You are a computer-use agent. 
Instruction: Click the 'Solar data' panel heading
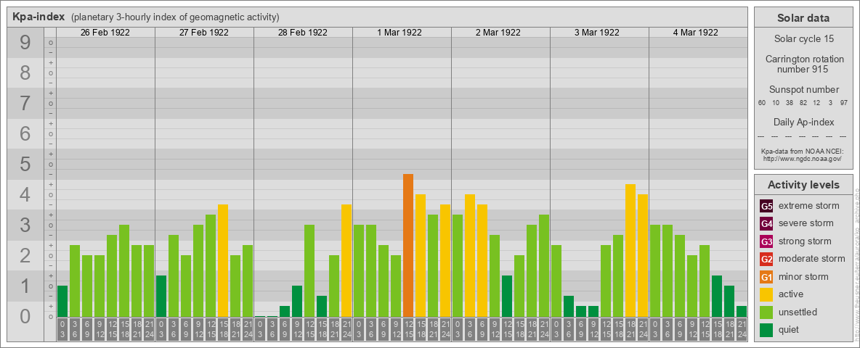point(803,18)
